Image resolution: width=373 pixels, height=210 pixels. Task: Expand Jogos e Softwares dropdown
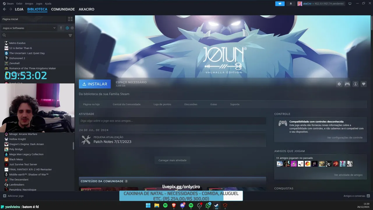click(29, 28)
